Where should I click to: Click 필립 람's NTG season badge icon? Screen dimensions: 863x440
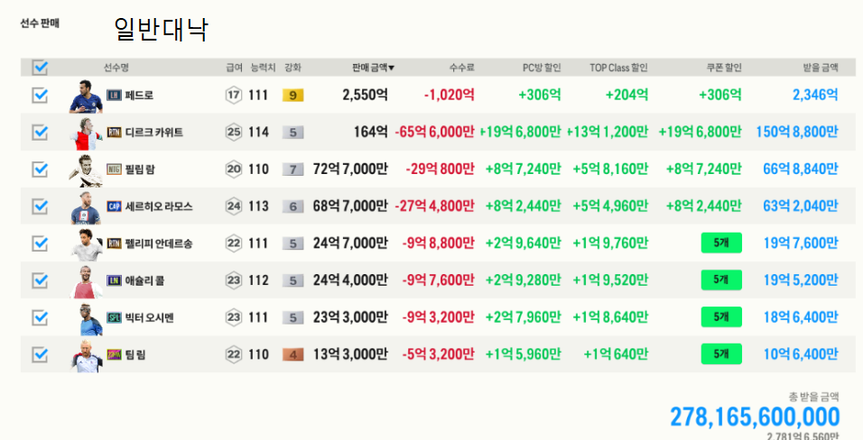114,169
